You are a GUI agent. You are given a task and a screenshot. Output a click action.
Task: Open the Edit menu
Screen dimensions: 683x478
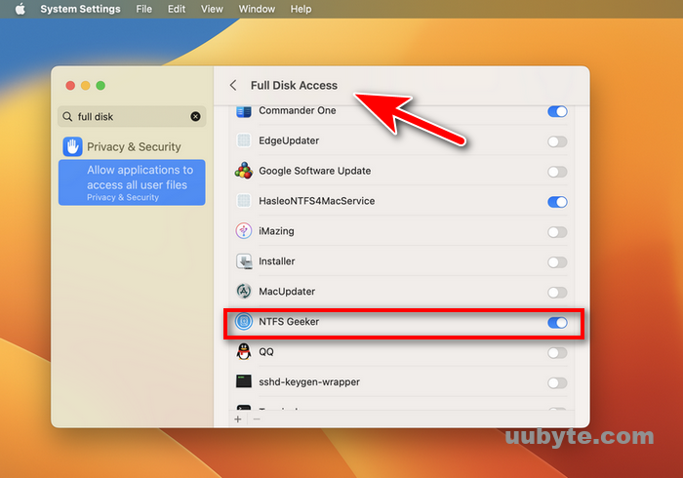pyautogui.click(x=177, y=9)
